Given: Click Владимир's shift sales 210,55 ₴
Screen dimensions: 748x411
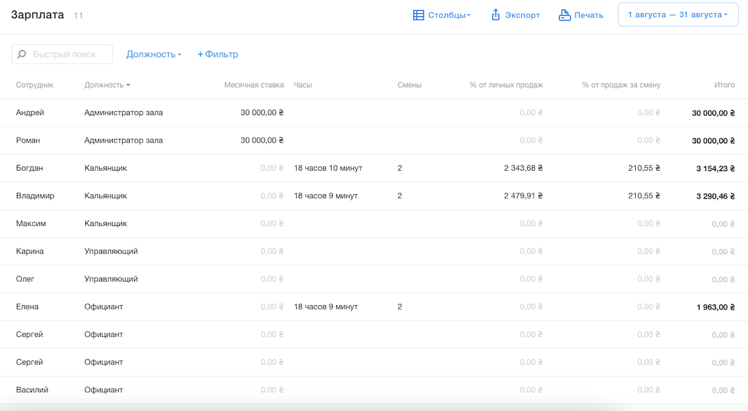Looking at the screenshot, I should 645,196.
